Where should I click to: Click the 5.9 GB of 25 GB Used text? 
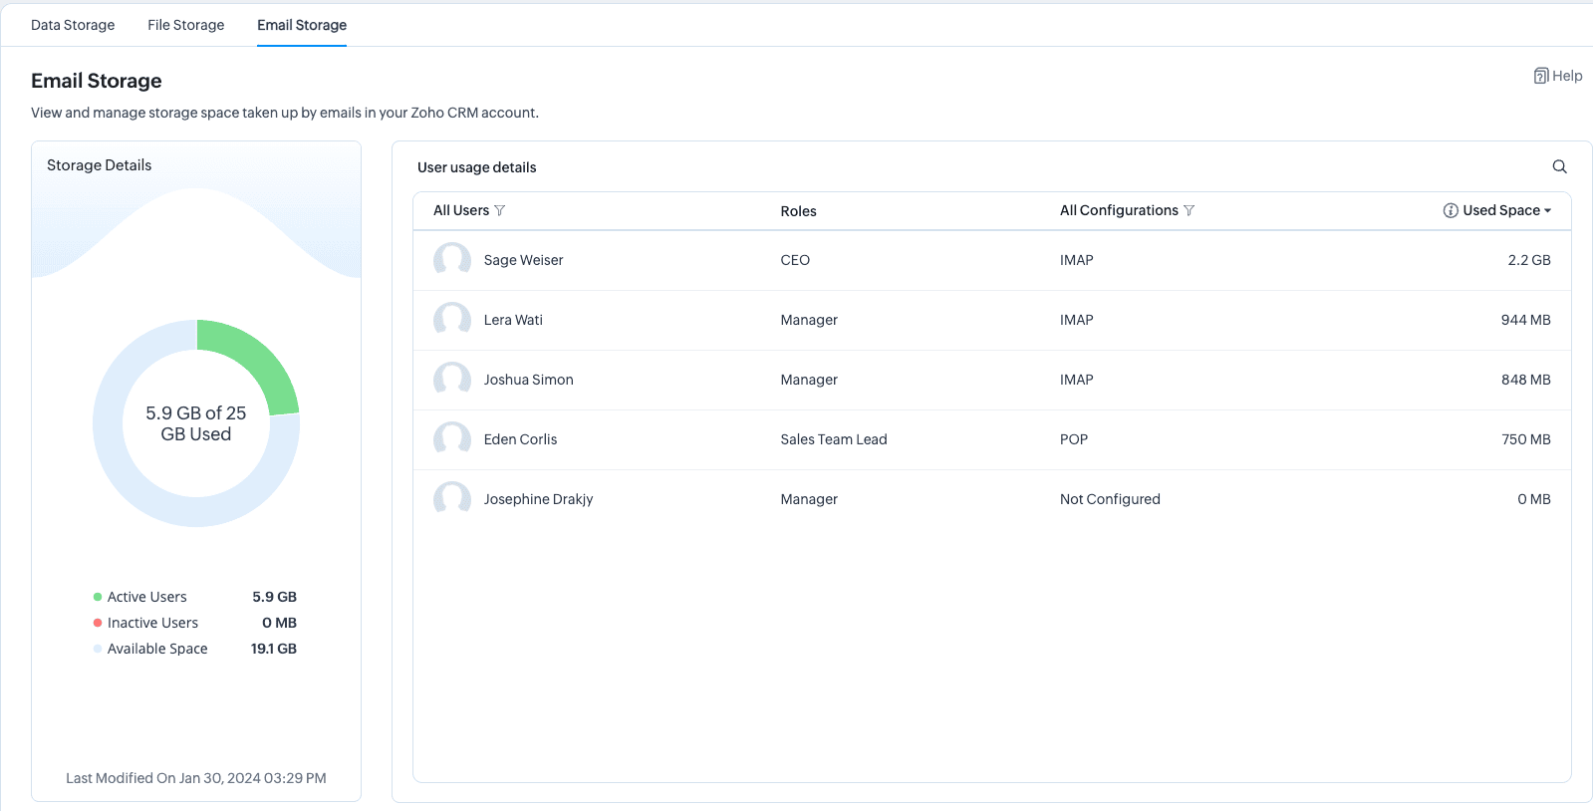tap(196, 423)
